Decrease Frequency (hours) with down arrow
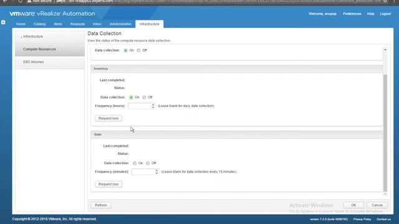The height and width of the screenshot is (224, 399). (153, 108)
